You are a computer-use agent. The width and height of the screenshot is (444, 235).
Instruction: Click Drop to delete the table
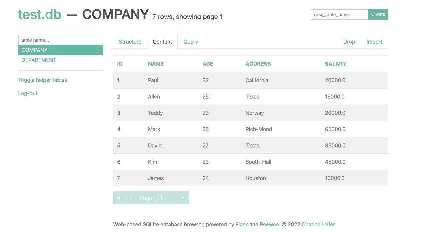tap(349, 42)
